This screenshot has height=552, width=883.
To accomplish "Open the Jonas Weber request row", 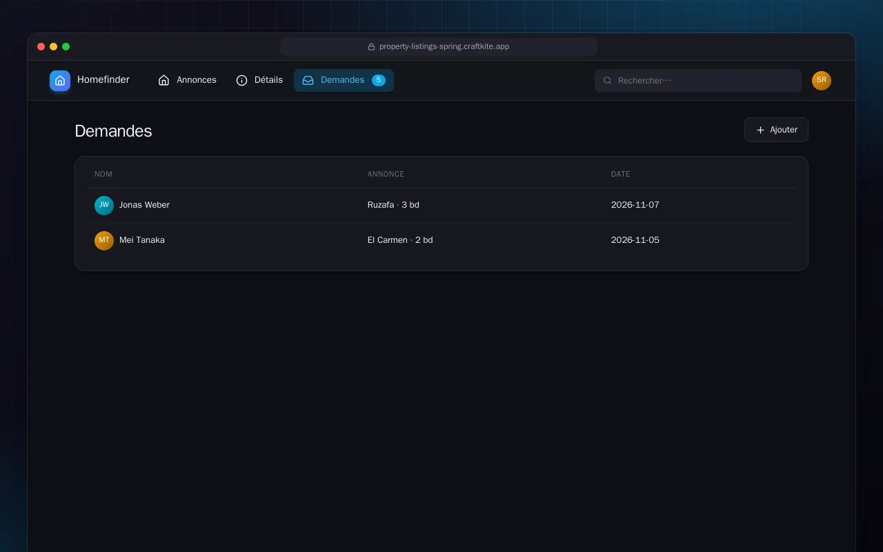I will click(441, 206).
